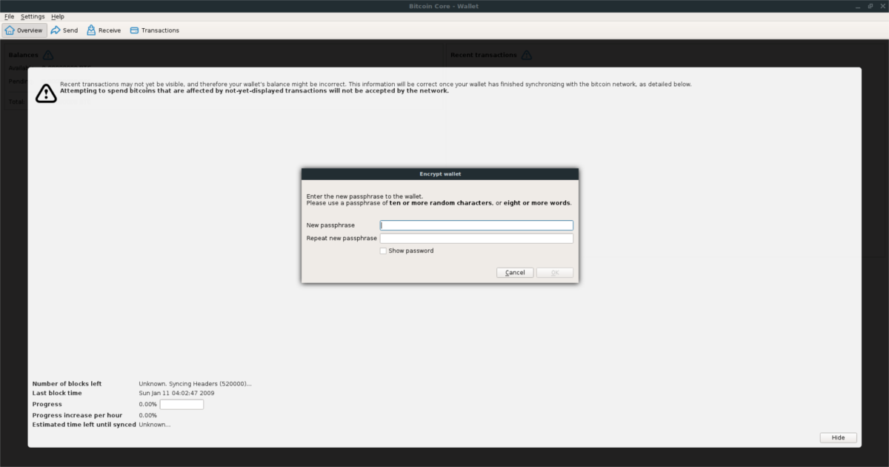Open the File menu
The width and height of the screenshot is (889, 467).
[10, 16]
